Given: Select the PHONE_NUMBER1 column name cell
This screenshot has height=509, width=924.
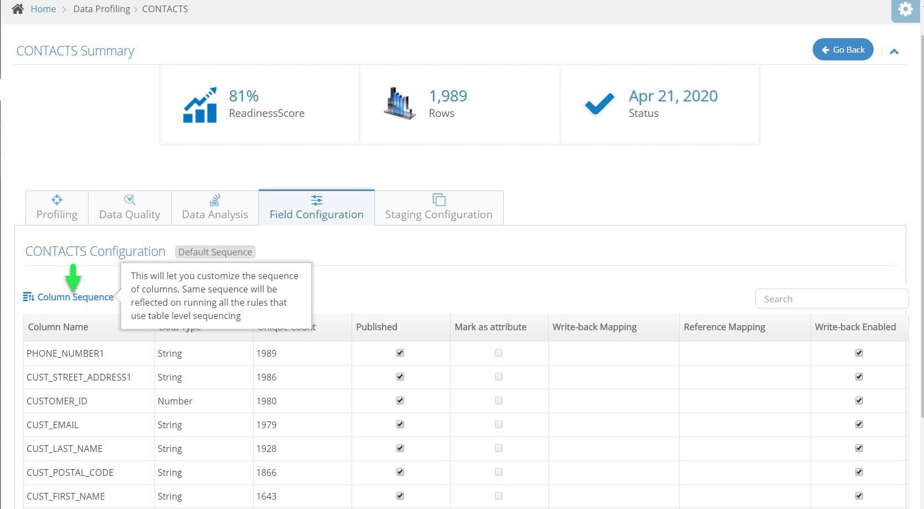Looking at the screenshot, I should pyautogui.click(x=89, y=353).
